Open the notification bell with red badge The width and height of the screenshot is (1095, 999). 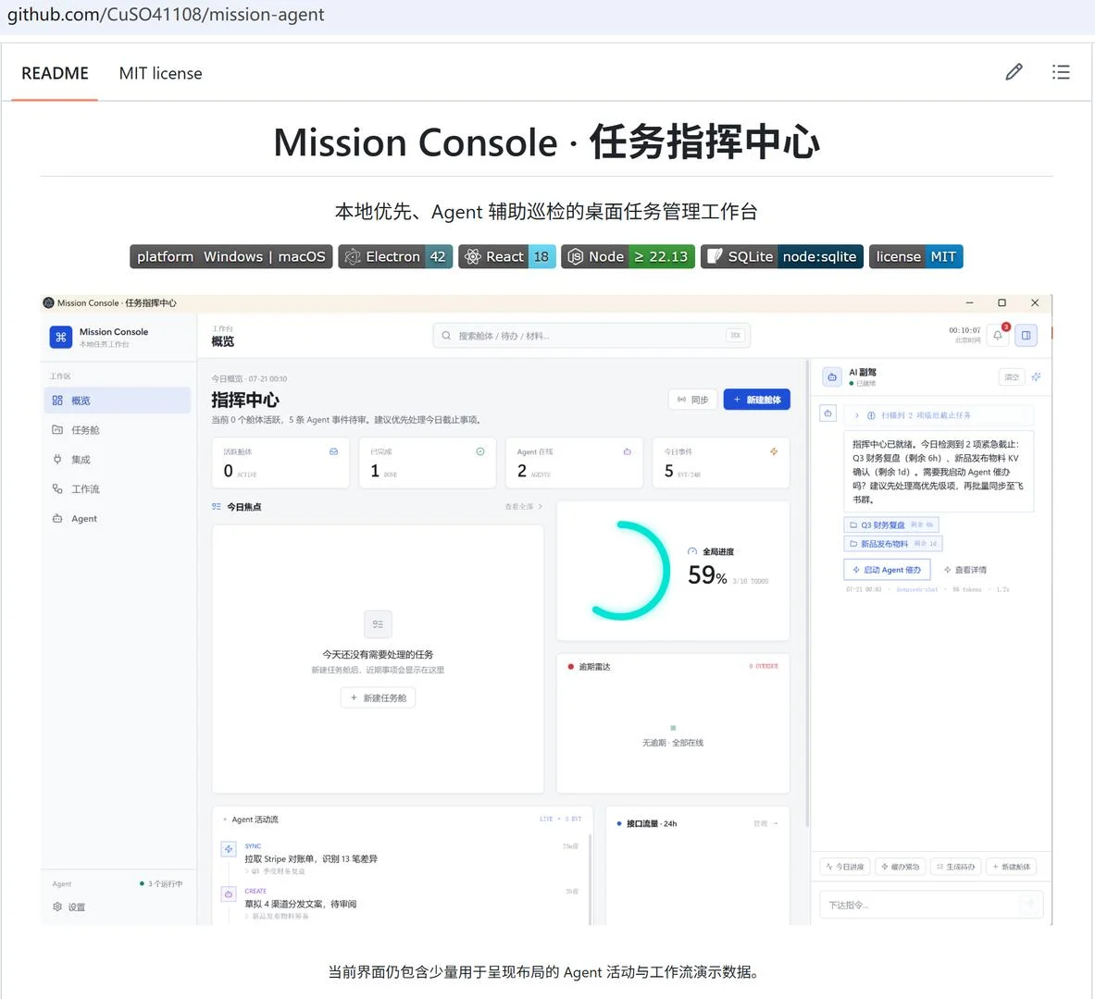pyautogui.click(x=998, y=335)
